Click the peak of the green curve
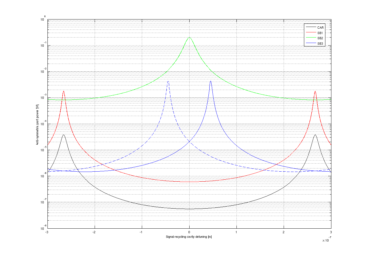 click(189, 38)
